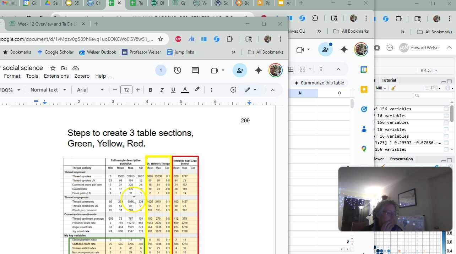Image resolution: width=456 pixels, height=254 pixels.
Task: Open the Help menu
Action: (x=101, y=76)
